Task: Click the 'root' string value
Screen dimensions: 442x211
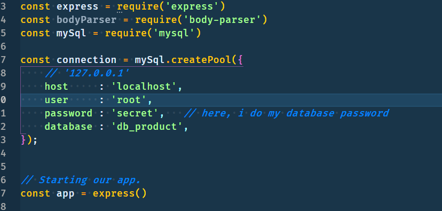Action: 129,100
